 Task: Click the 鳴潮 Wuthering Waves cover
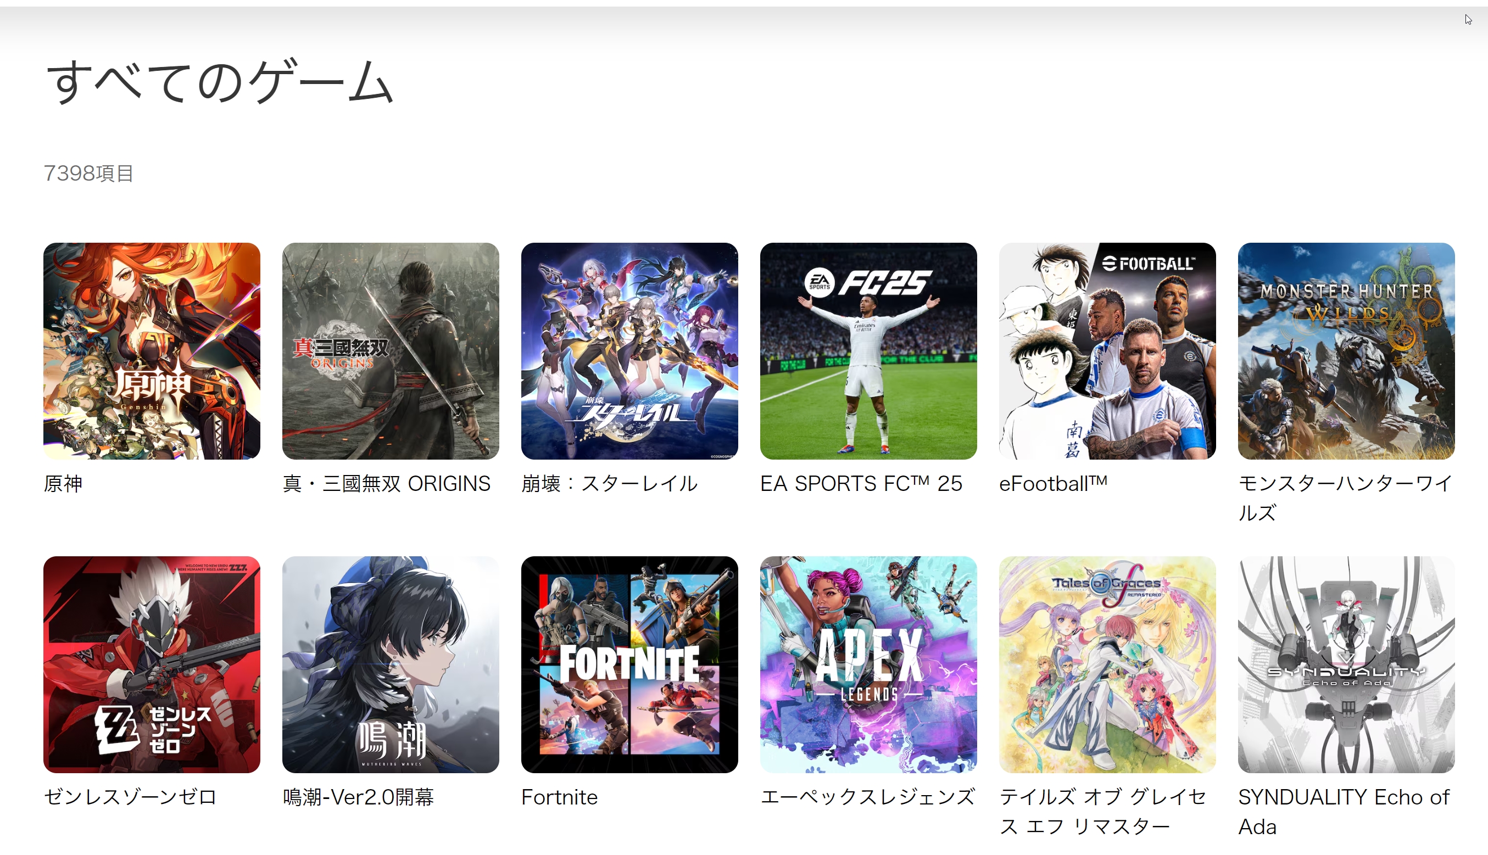pos(391,664)
